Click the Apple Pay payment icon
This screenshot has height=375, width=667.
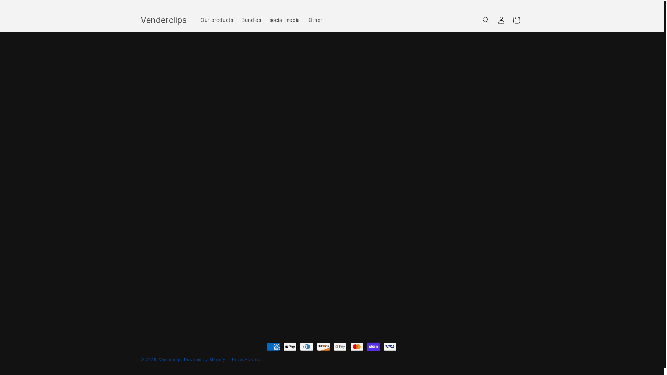tap(290, 347)
